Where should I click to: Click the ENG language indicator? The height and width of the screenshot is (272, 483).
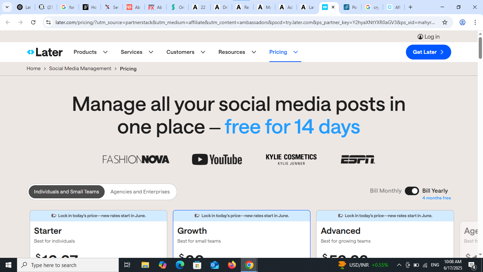pos(435,265)
